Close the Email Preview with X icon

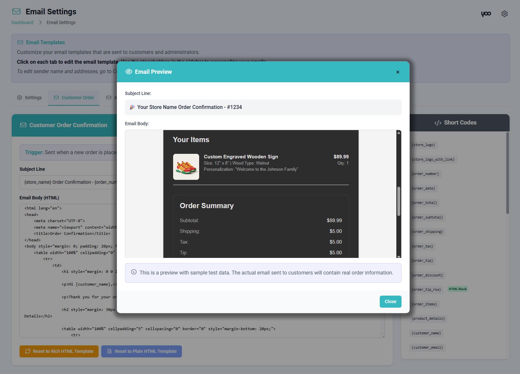(x=398, y=72)
